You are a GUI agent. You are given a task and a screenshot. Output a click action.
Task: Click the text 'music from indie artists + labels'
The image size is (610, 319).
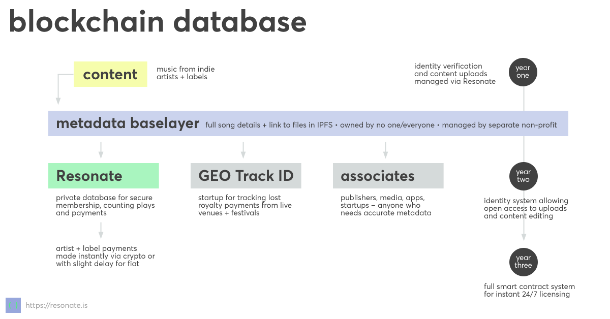coord(186,73)
